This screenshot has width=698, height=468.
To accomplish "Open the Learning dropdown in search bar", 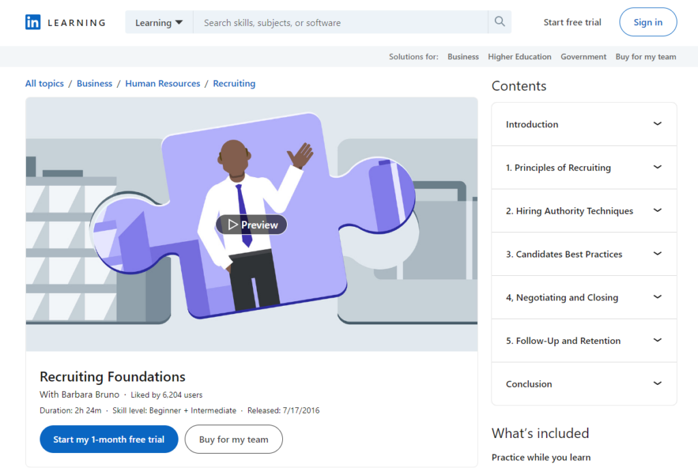I will pos(159,22).
